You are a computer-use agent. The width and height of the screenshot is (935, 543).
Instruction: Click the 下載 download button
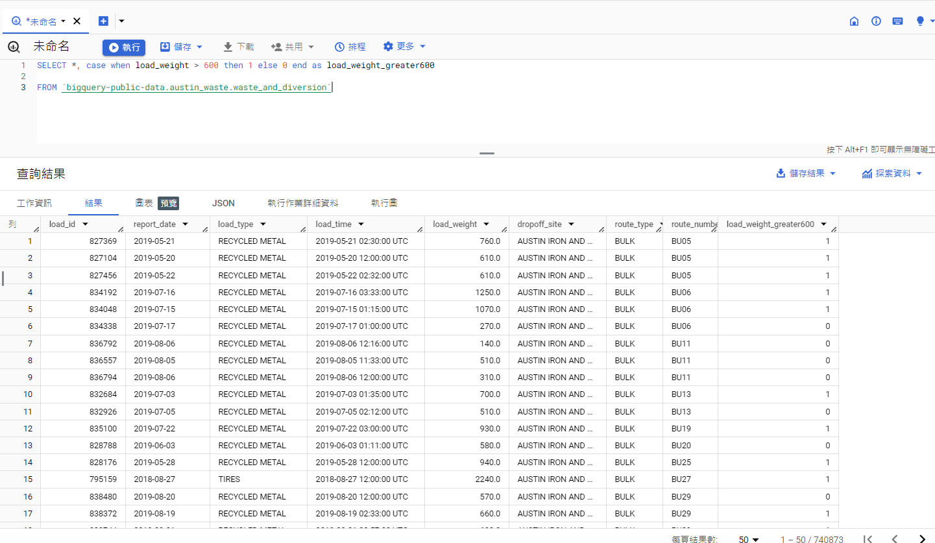[238, 47]
